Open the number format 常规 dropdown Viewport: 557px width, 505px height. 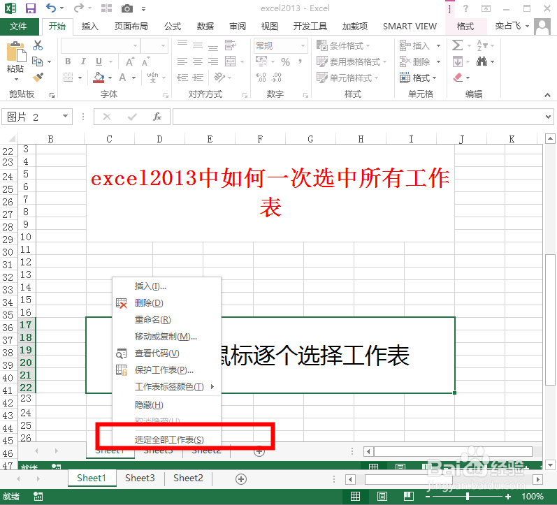303,45
